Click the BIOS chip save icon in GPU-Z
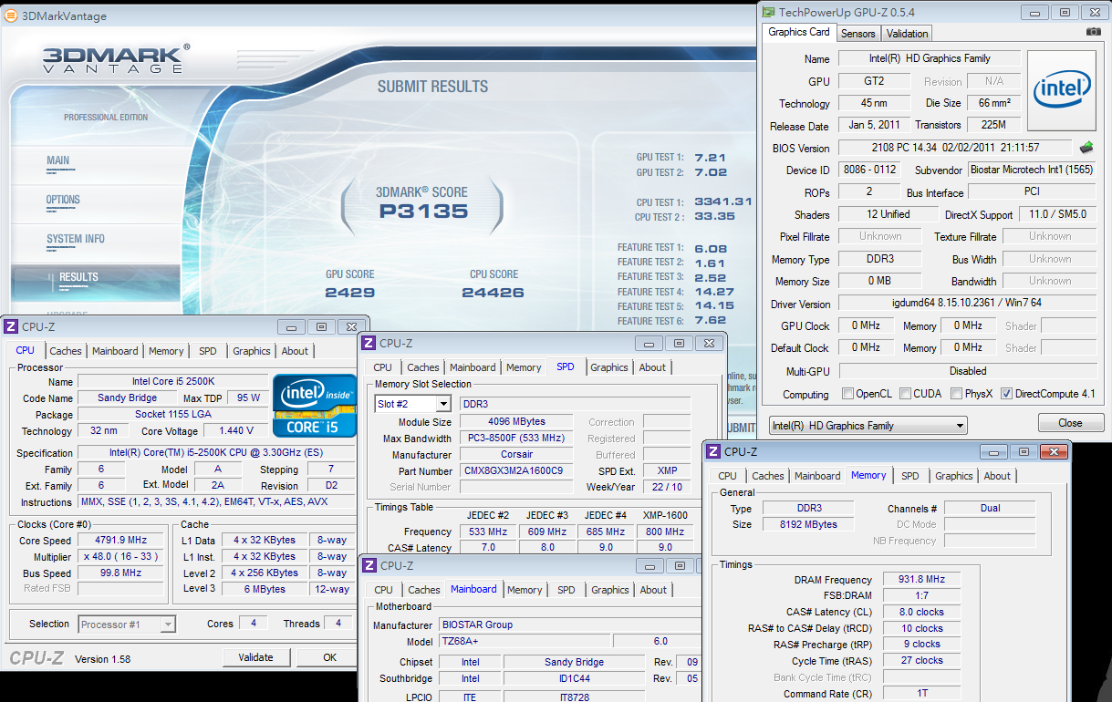Screen dimensions: 1112x702 tap(1086, 148)
